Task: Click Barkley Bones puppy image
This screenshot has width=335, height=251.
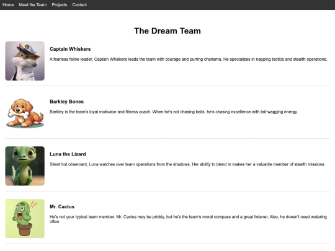Action: (x=25, y=113)
